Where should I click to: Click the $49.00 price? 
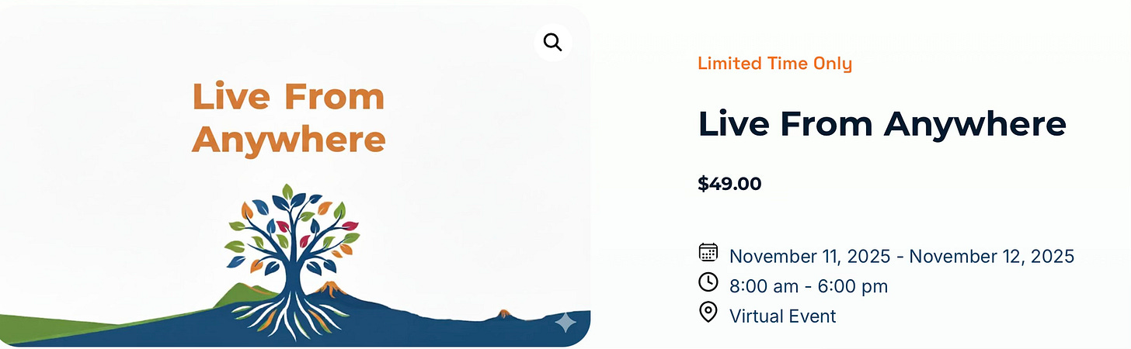click(729, 184)
